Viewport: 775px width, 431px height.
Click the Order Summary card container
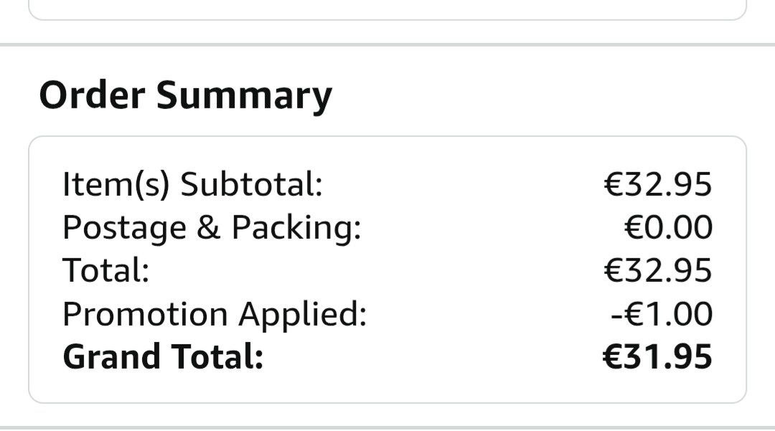click(387, 270)
